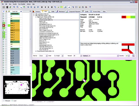Click the icon right of Severity dropdown
The image size is (139, 106).
coord(133,56)
